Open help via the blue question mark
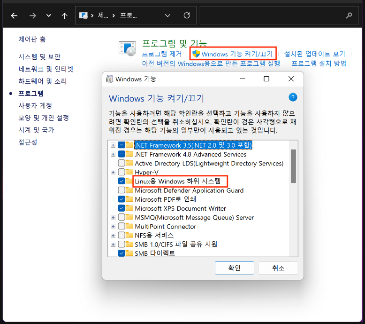The width and height of the screenshot is (365, 324). coord(293,97)
